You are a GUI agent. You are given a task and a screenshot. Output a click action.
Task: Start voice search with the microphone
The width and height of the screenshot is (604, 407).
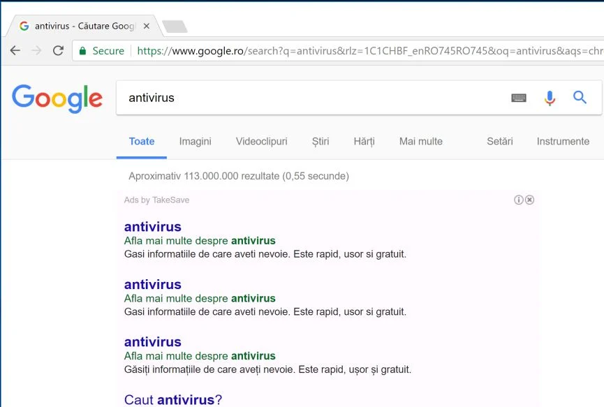click(x=550, y=98)
